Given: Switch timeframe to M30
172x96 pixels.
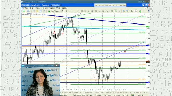Looking at the screenshot, I should (106, 5).
